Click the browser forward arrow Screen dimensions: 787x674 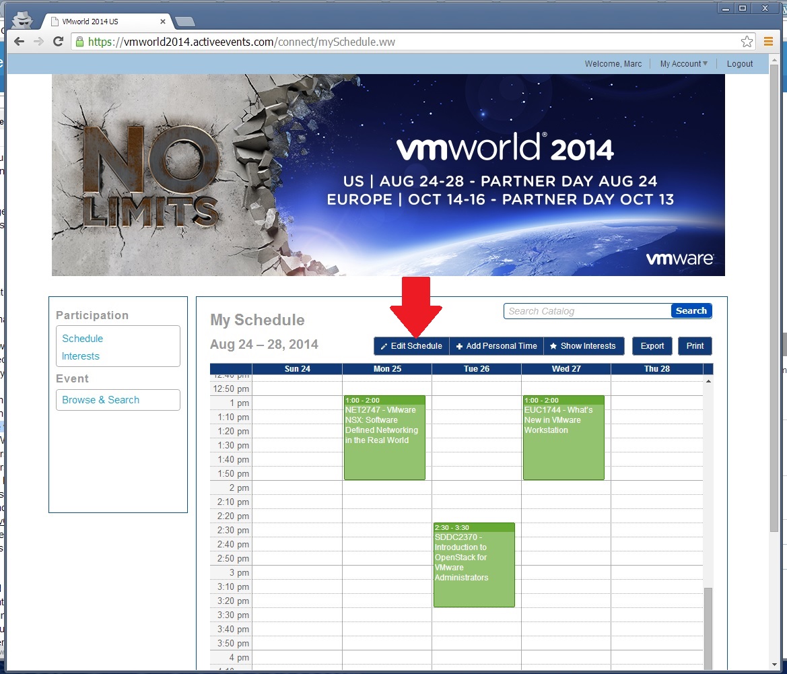39,42
